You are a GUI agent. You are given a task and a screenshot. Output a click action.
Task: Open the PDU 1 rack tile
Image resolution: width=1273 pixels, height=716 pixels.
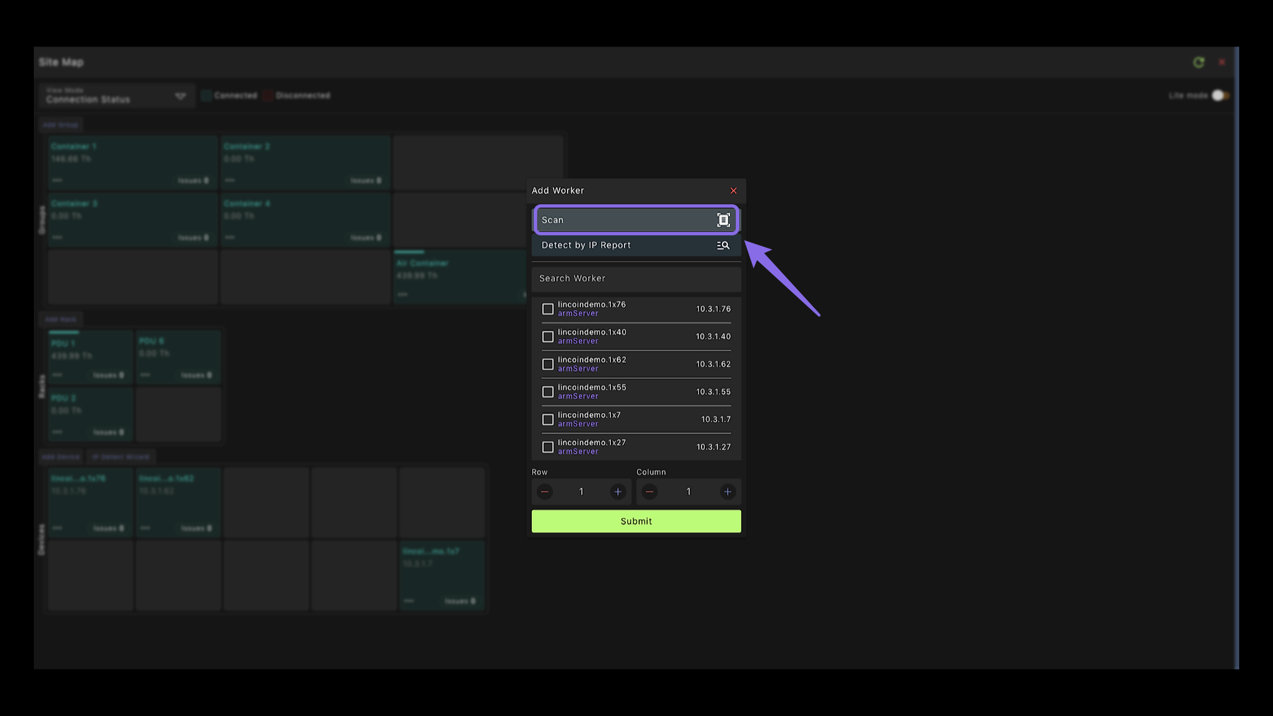90,357
